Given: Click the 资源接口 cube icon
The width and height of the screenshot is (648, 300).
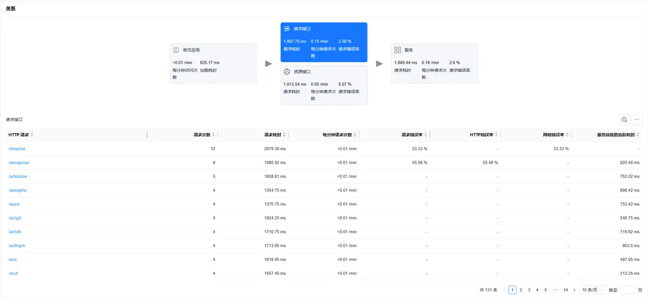Looking at the screenshot, I should [287, 72].
